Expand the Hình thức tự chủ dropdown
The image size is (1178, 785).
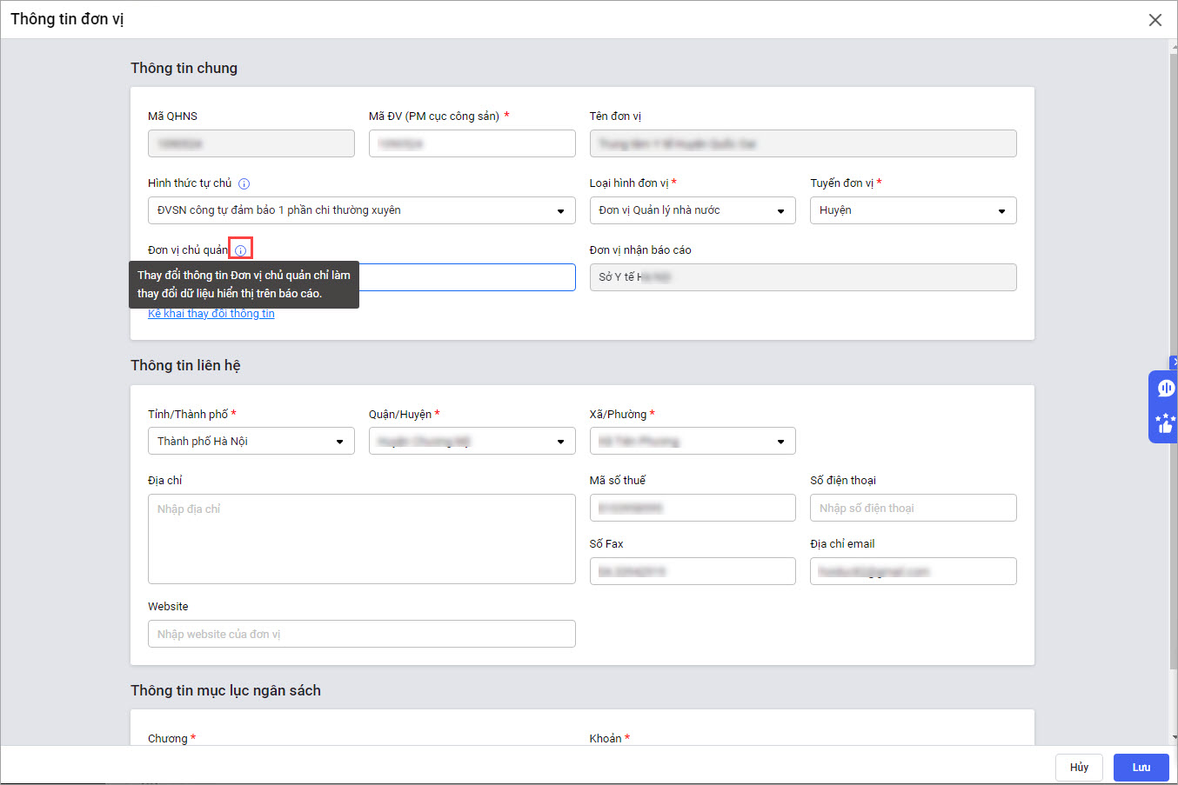tap(361, 210)
